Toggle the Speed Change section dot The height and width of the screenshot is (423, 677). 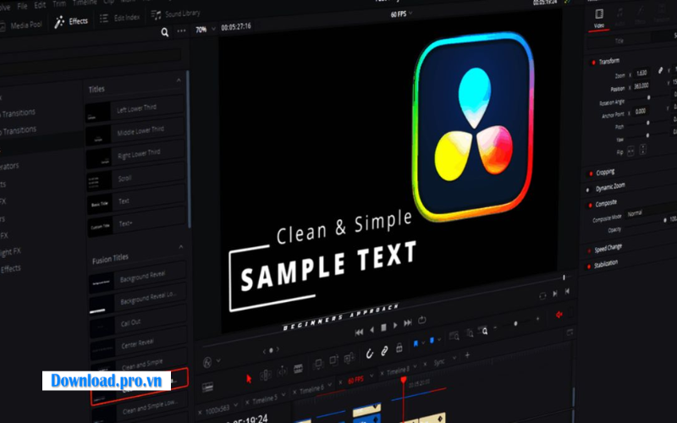(589, 250)
